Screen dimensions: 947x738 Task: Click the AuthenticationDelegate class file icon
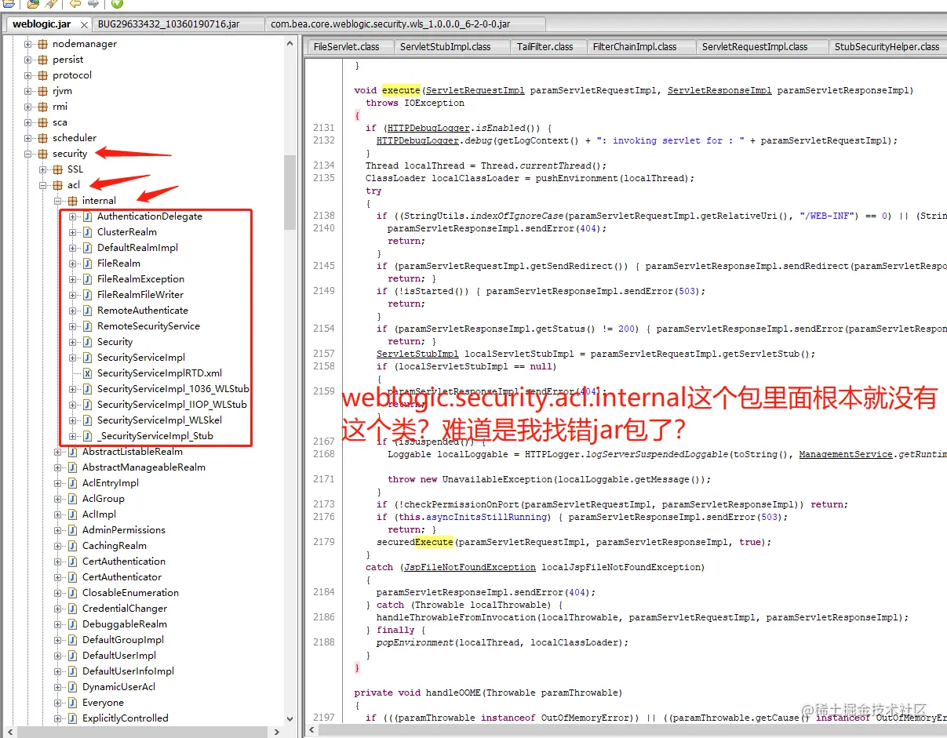pos(87,216)
